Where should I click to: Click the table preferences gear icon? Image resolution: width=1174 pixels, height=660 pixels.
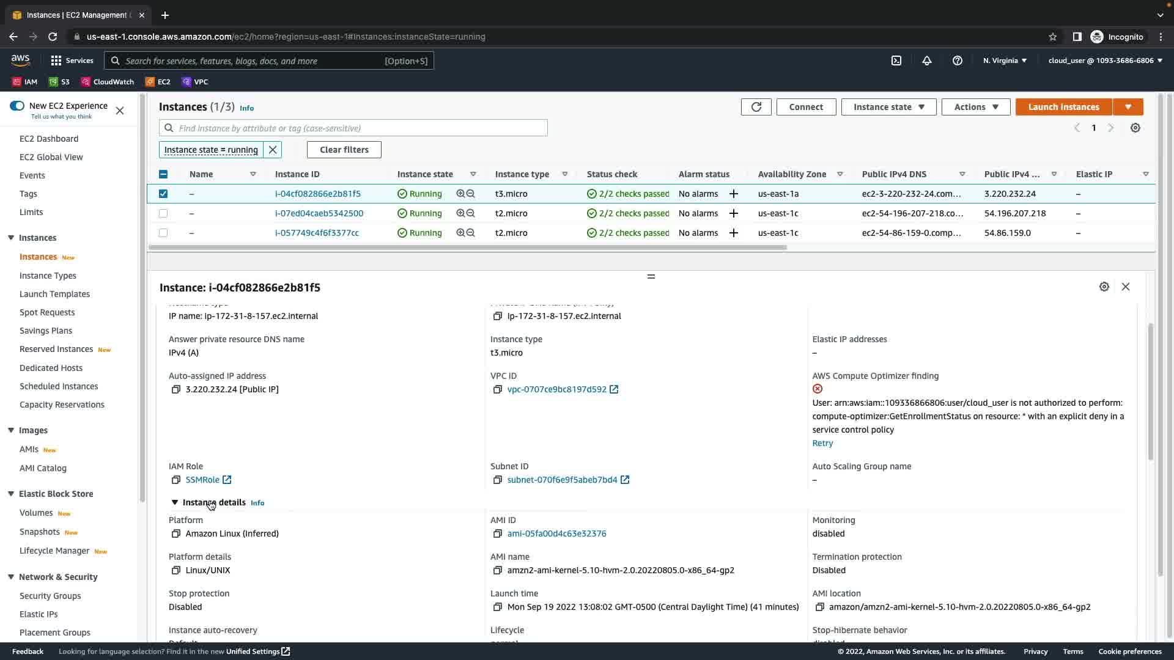[x=1135, y=128]
